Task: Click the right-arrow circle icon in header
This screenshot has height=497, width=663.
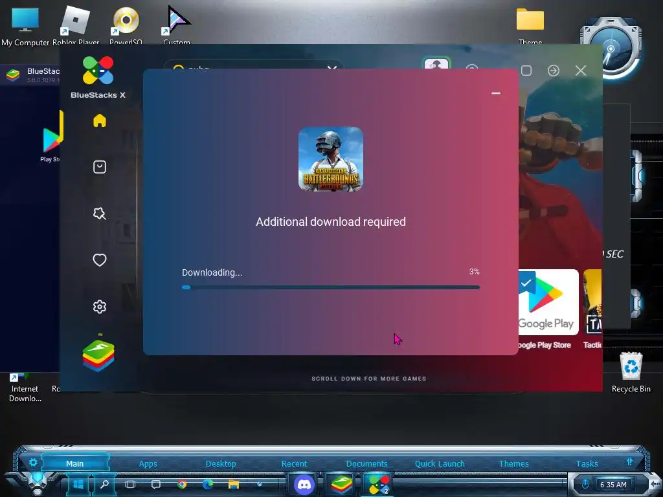Action: pos(554,71)
